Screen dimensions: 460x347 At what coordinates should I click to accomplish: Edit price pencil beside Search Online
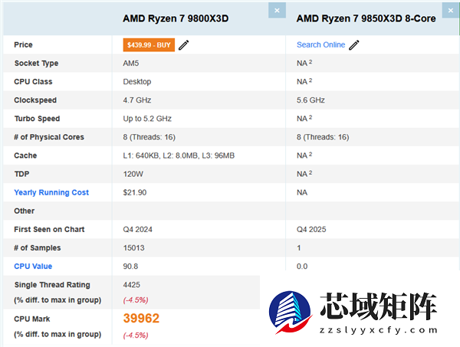pos(353,45)
